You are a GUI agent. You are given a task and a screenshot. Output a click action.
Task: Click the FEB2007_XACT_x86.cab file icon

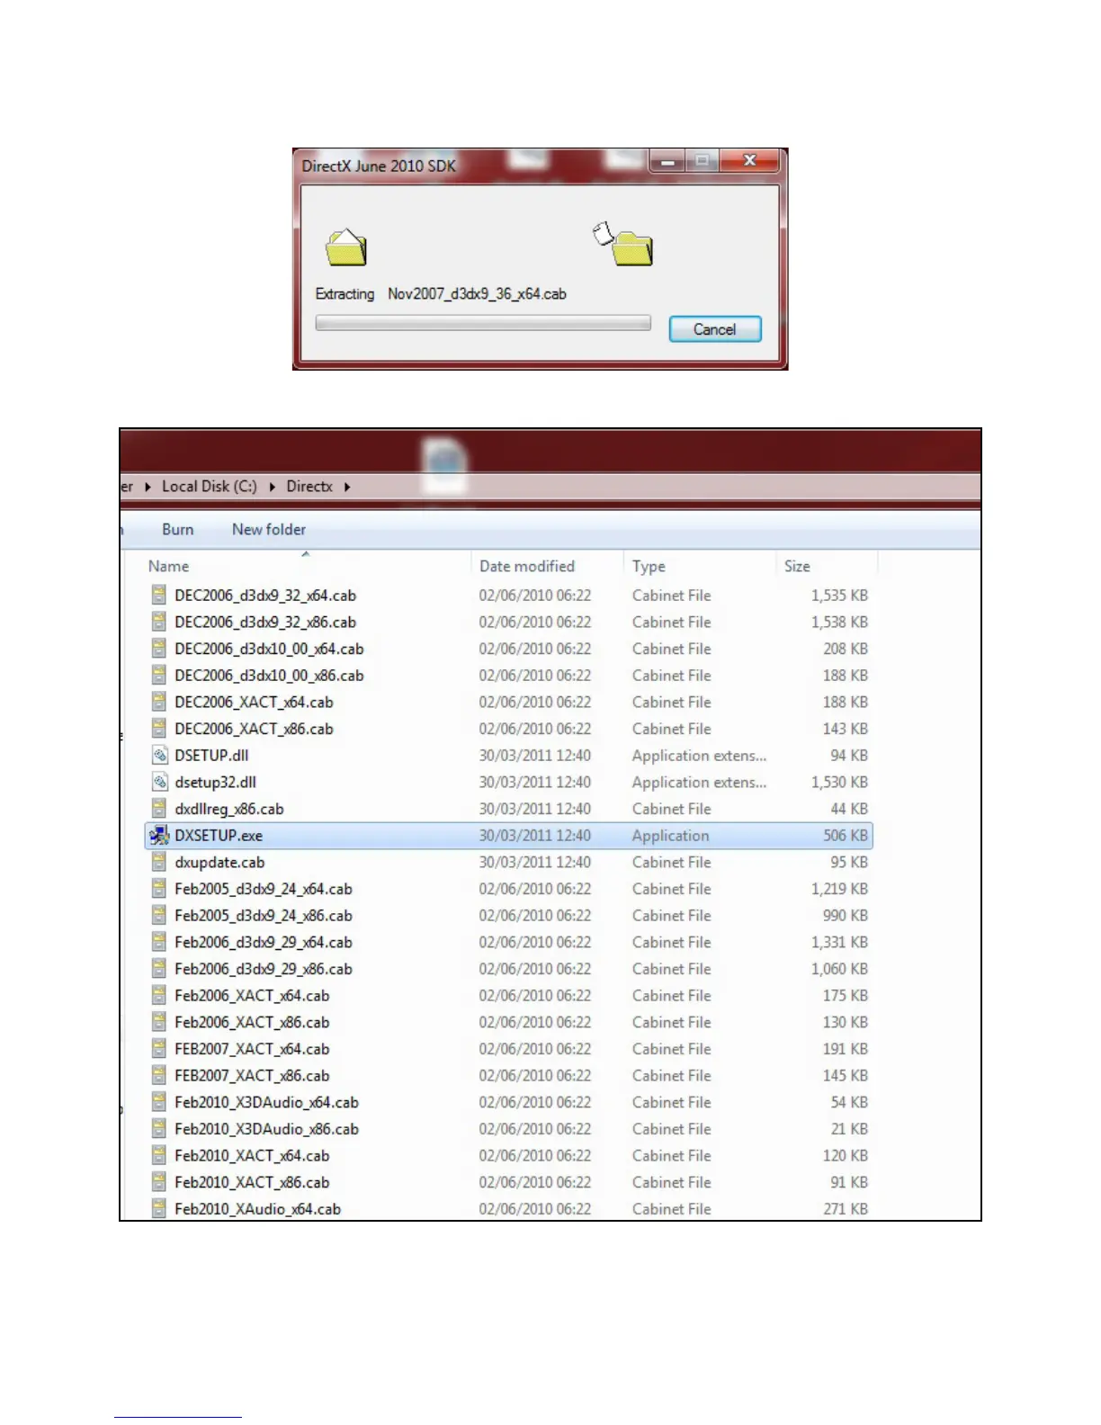click(159, 1075)
